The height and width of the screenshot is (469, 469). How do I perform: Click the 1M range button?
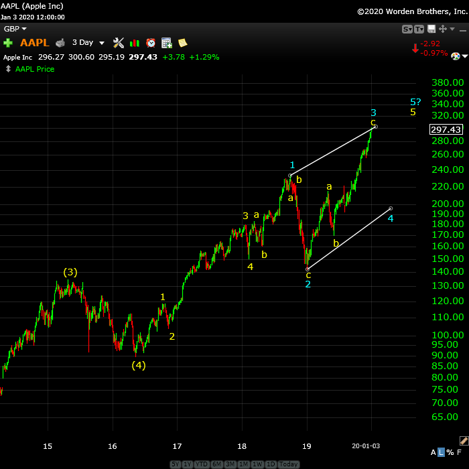click(x=244, y=464)
